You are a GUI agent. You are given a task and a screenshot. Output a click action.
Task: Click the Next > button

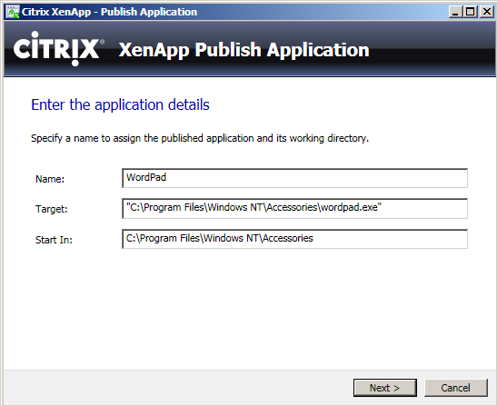pos(385,388)
